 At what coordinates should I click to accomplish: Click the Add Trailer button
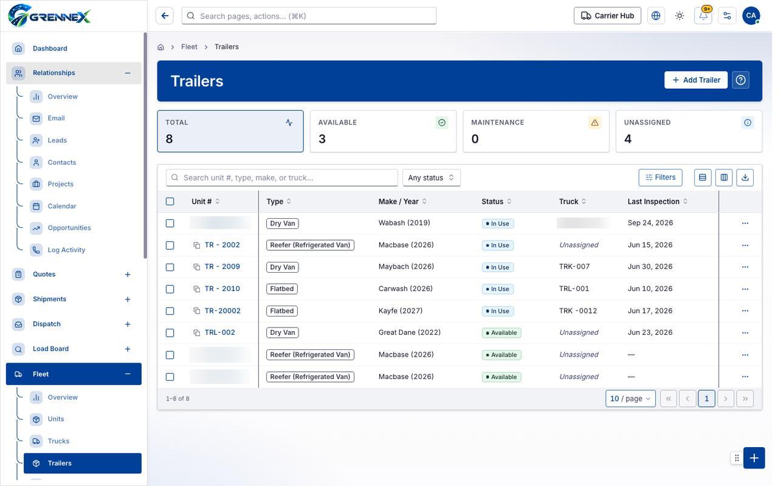[x=696, y=80]
